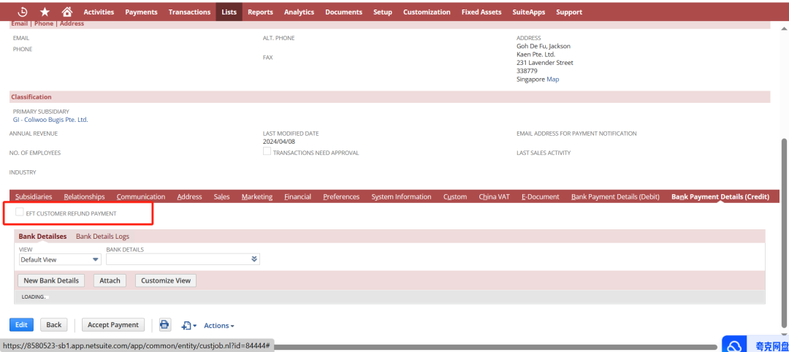Open the Lists menu
Screen dimensions: 789x352
[229, 12]
